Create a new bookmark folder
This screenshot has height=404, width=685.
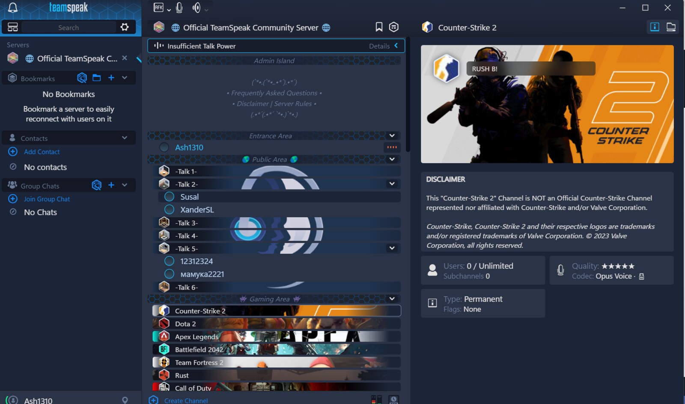click(97, 78)
